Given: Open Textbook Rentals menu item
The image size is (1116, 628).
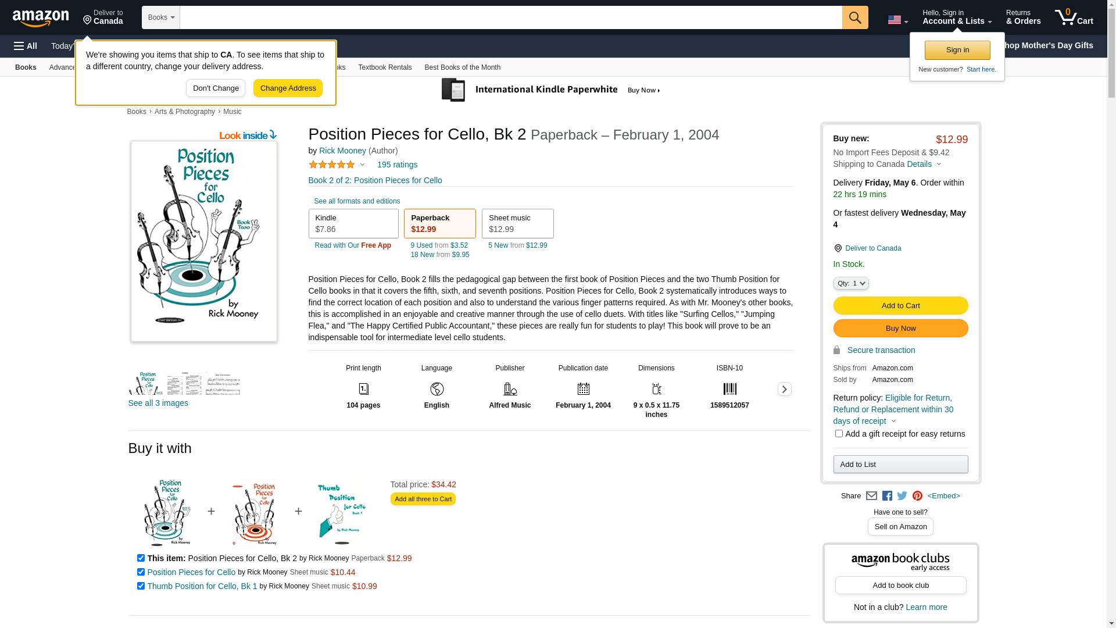Looking at the screenshot, I should pyautogui.click(x=385, y=67).
